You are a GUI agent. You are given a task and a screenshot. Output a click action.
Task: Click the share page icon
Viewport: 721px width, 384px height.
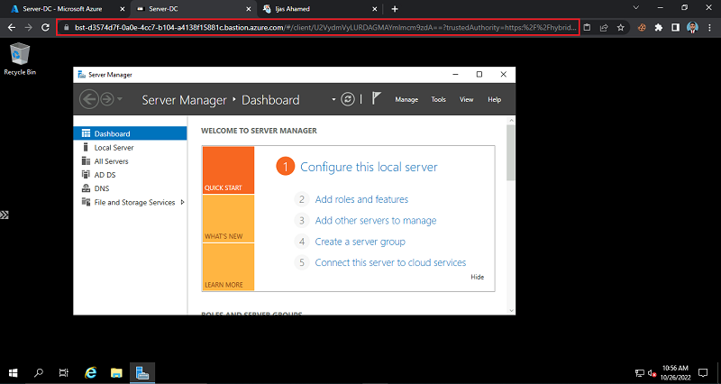pos(604,28)
